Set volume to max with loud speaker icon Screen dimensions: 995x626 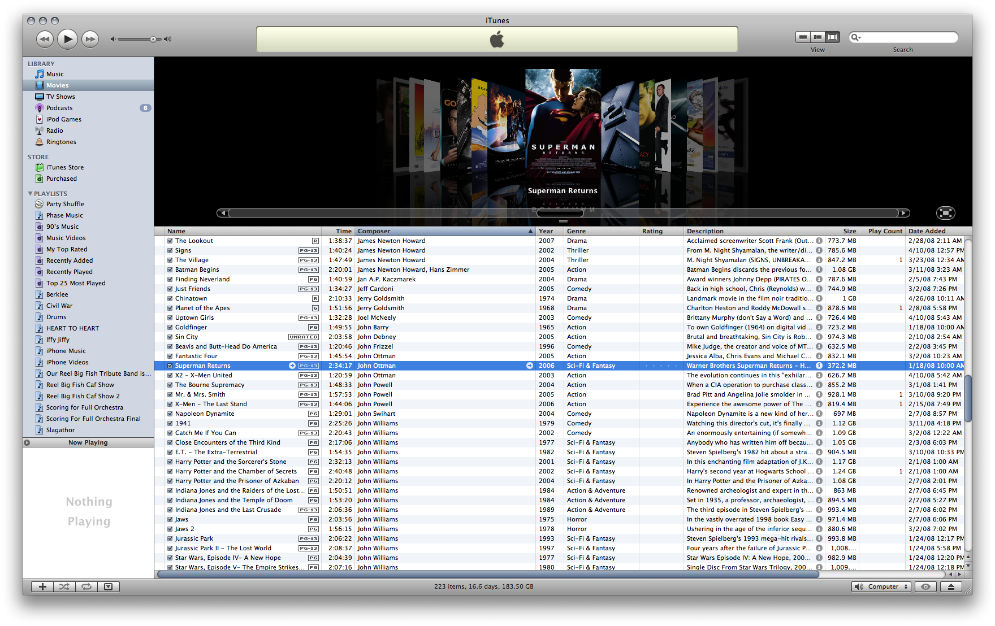pos(167,39)
